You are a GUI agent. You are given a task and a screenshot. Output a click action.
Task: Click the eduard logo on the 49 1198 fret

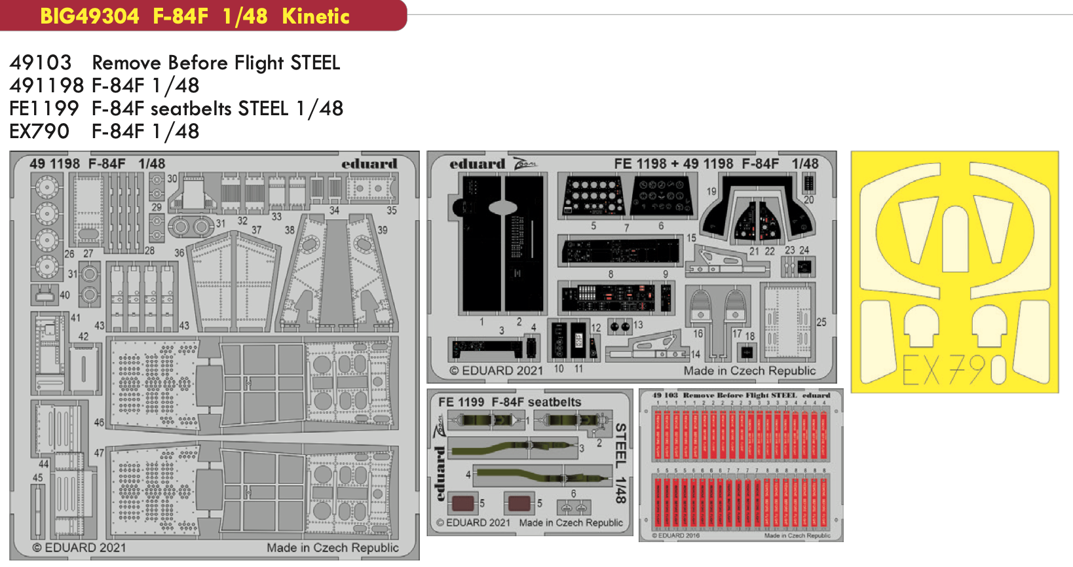tap(369, 164)
